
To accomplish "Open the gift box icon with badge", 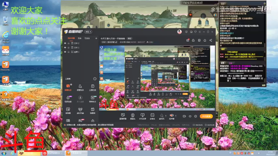I will pyautogui.click(x=188, y=40).
